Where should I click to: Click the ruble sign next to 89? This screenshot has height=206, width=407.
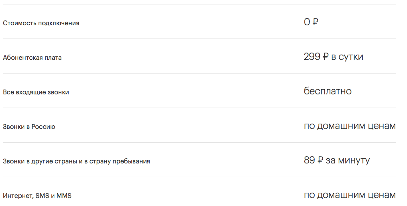320,160
